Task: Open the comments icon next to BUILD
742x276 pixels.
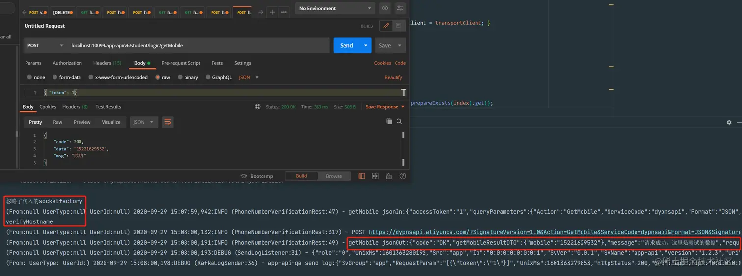Action: click(x=398, y=26)
